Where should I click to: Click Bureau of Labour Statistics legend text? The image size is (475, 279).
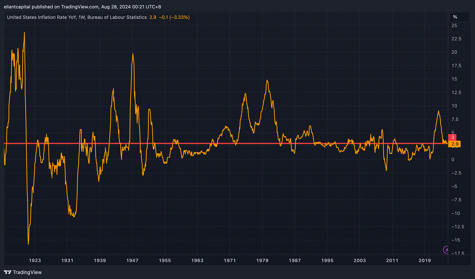pyautogui.click(x=118, y=17)
